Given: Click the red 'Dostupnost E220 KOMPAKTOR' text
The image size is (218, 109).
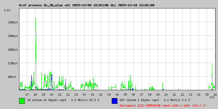Looking at the screenshot, I should pyautogui.click(x=140, y=105).
